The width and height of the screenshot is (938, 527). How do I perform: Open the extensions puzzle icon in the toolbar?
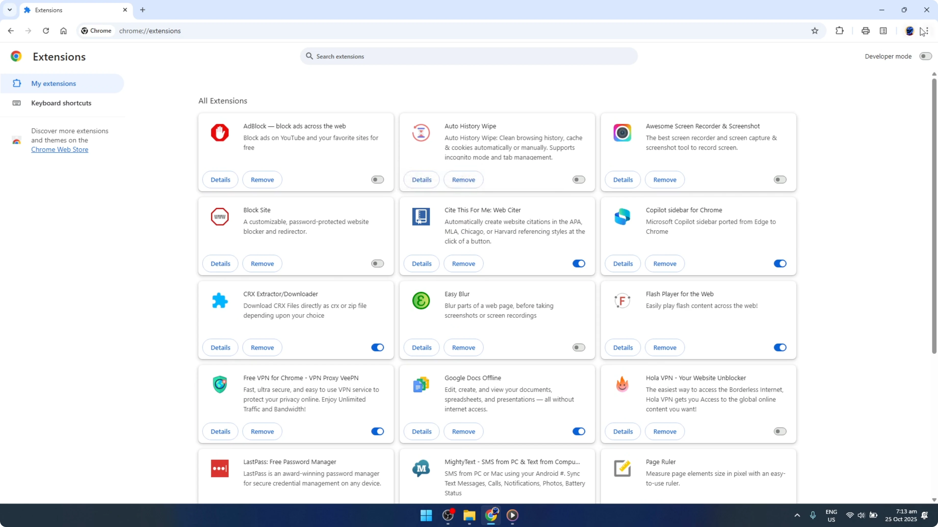pyautogui.click(x=839, y=31)
